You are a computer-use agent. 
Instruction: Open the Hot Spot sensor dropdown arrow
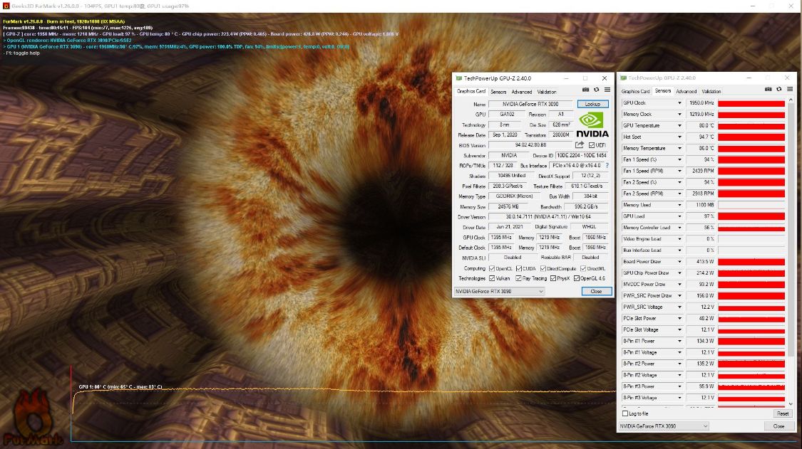pyautogui.click(x=680, y=137)
